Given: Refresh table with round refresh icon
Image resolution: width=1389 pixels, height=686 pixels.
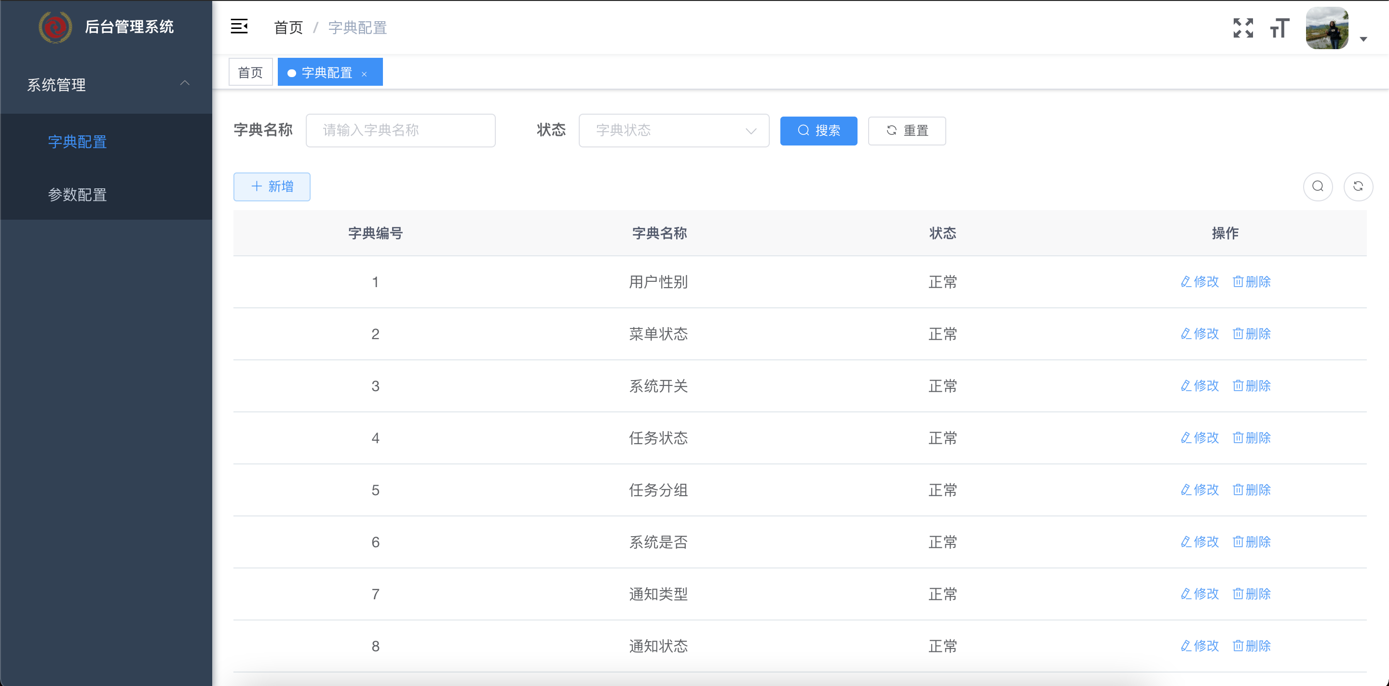Looking at the screenshot, I should click(1358, 186).
